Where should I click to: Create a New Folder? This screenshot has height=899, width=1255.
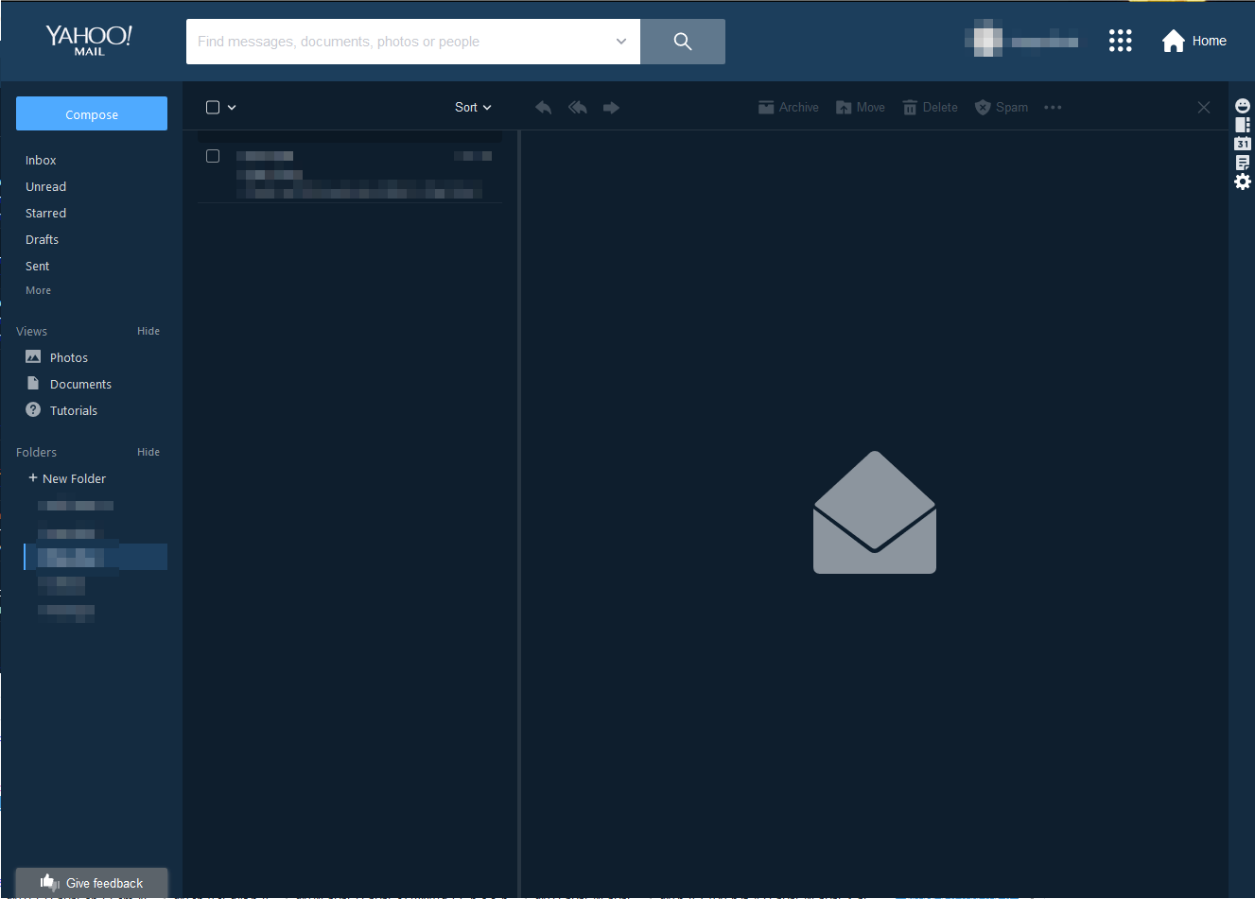[66, 478]
